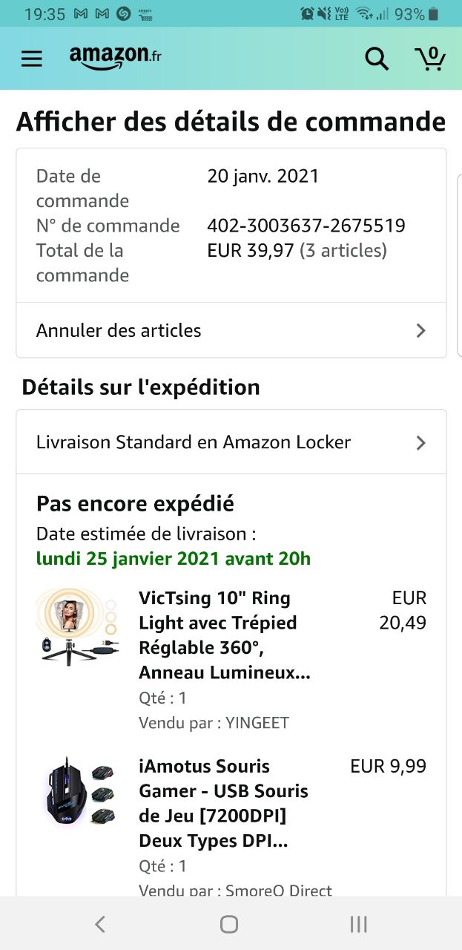The height and width of the screenshot is (950, 462).
Task: Tap the gaming mouse product thumbnail
Action: (x=78, y=794)
